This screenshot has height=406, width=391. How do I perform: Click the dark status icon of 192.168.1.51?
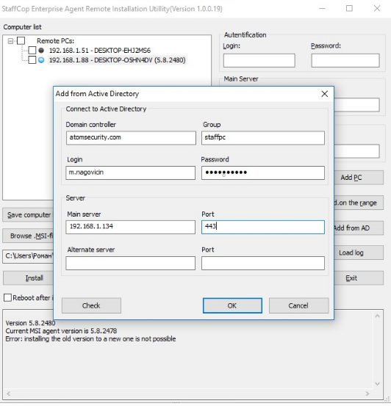point(41,50)
